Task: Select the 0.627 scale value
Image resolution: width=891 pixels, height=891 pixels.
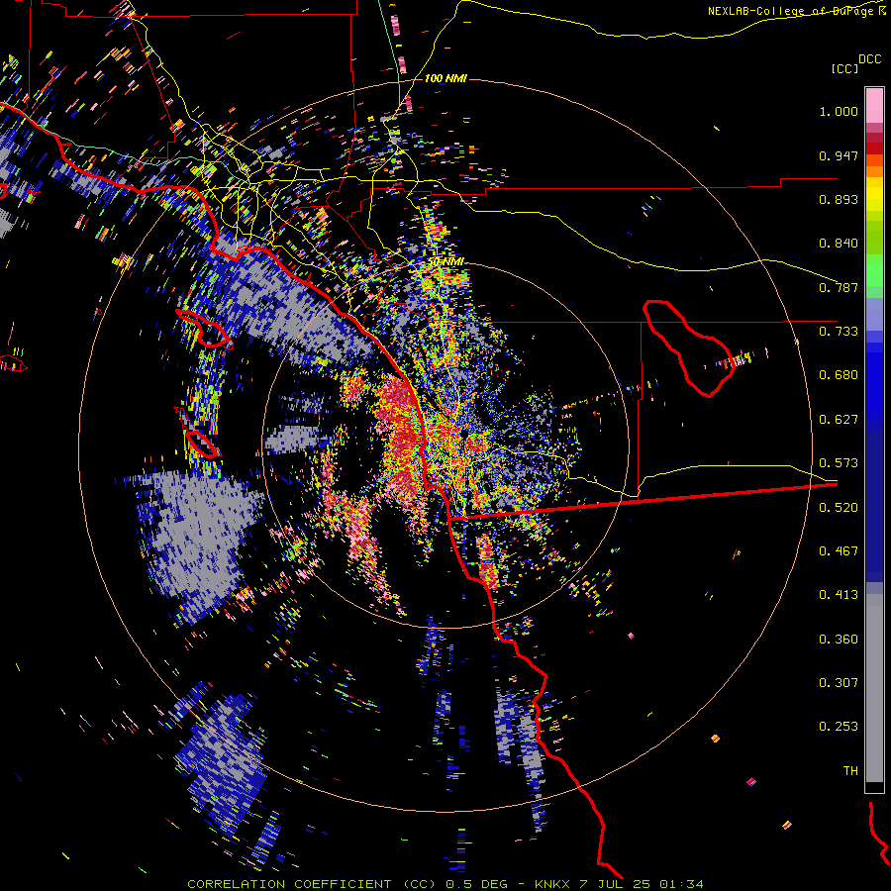Action: pos(839,420)
